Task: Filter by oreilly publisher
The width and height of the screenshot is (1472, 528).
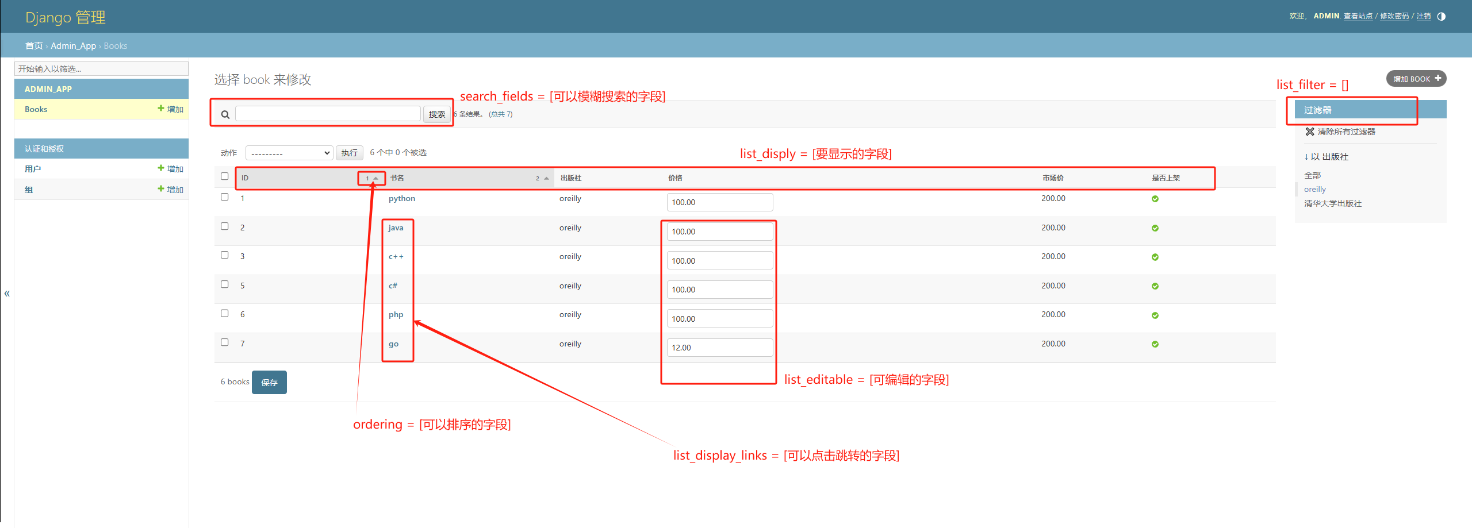Action: [x=1315, y=190]
